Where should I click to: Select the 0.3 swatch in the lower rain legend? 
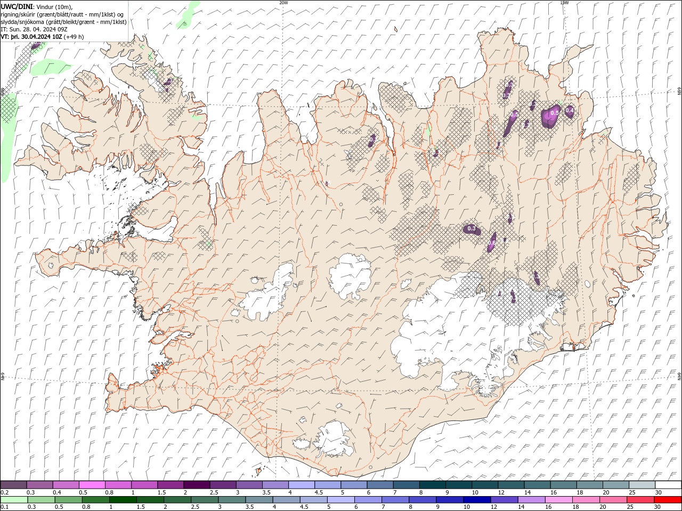tap(41, 499)
